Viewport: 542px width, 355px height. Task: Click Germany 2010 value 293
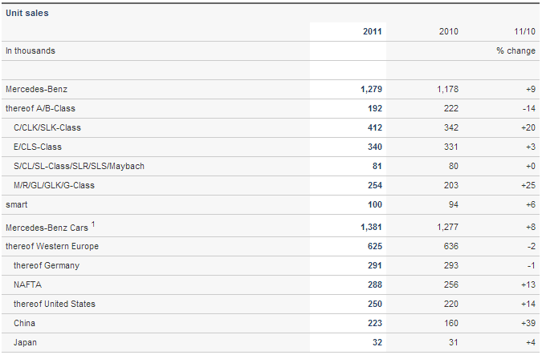(451, 265)
